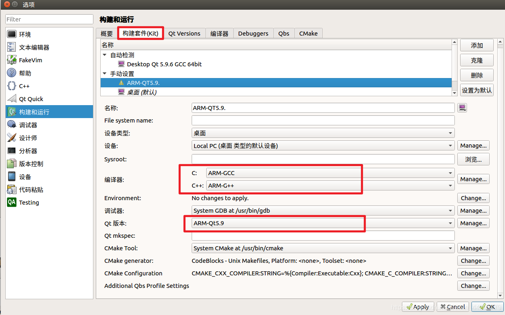The image size is (505, 315).
Task: Click the Sysroot path field
Action: pos(323,159)
